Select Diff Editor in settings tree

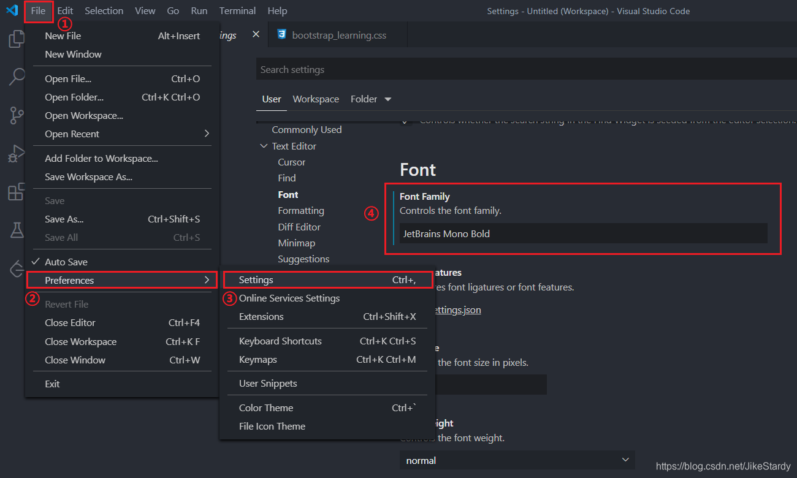pos(299,227)
